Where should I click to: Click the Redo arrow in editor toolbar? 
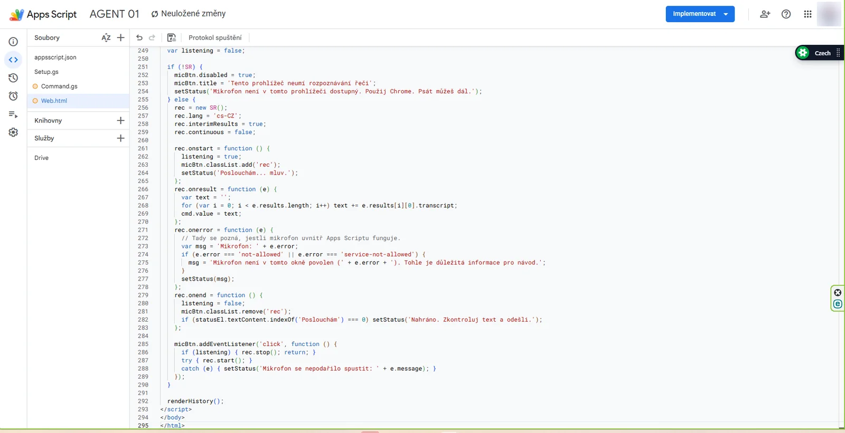coord(152,37)
